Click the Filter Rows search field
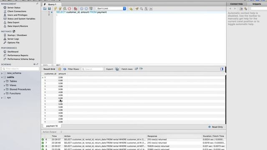The height and width of the screenshot is (150, 267). [x=92, y=69]
